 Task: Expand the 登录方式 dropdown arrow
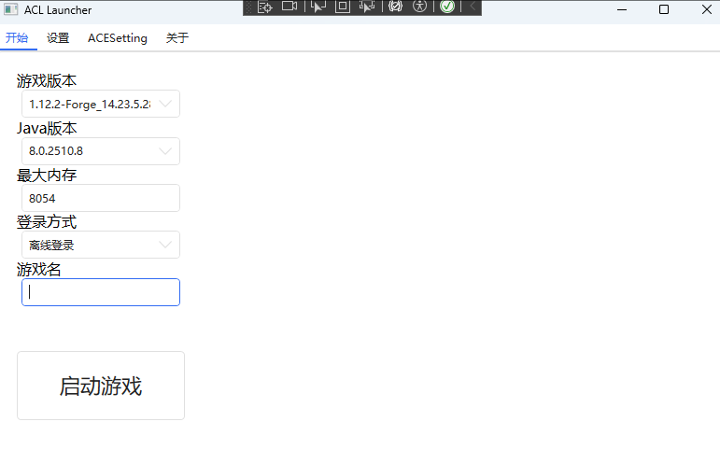coord(165,245)
